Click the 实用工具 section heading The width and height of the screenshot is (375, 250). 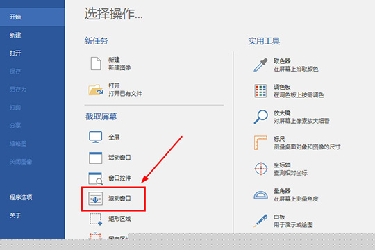[264, 41]
